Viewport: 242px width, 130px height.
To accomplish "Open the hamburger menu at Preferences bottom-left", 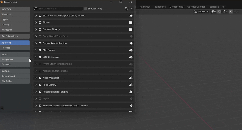I will (2, 108).
